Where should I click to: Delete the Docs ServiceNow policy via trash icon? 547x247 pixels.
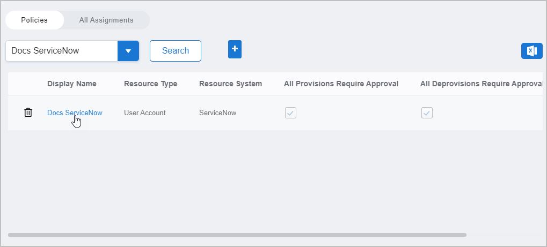28,113
